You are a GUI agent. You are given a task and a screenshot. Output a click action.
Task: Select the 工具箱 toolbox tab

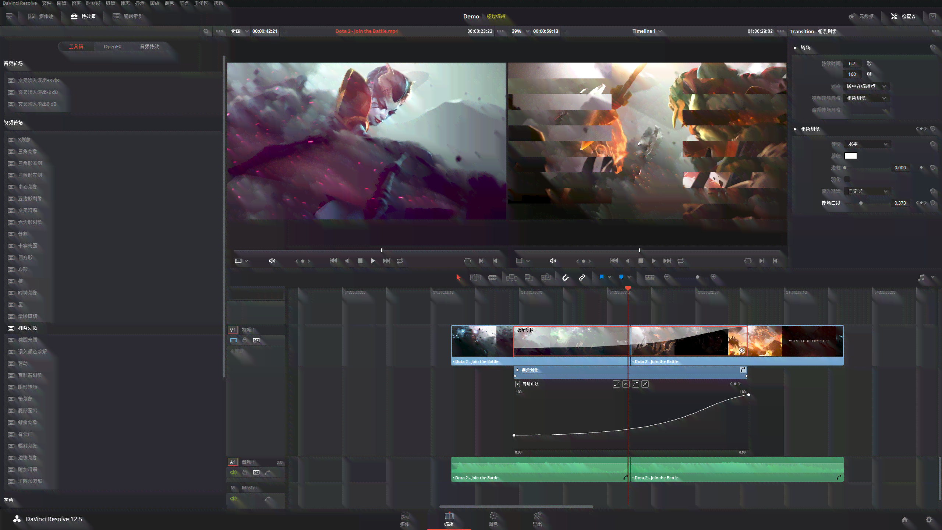click(x=76, y=46)
